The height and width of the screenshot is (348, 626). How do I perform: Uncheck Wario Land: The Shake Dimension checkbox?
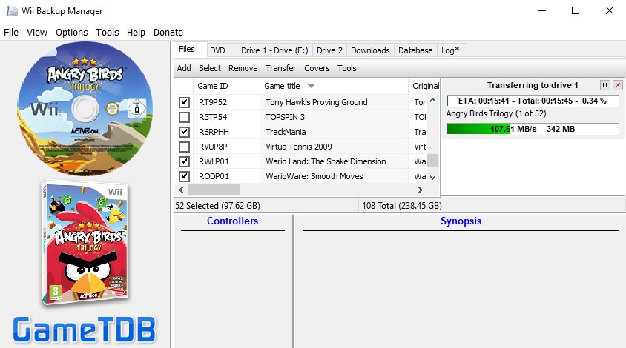tap(184, 161)
